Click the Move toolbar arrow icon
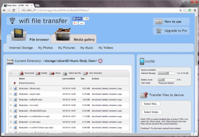199x137 pixels. point(52,73)
